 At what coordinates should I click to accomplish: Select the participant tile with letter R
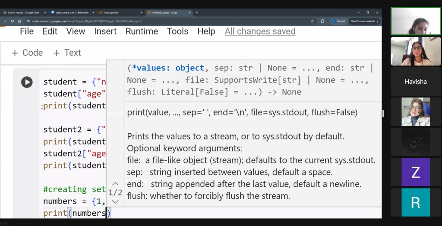coord(416,202)
